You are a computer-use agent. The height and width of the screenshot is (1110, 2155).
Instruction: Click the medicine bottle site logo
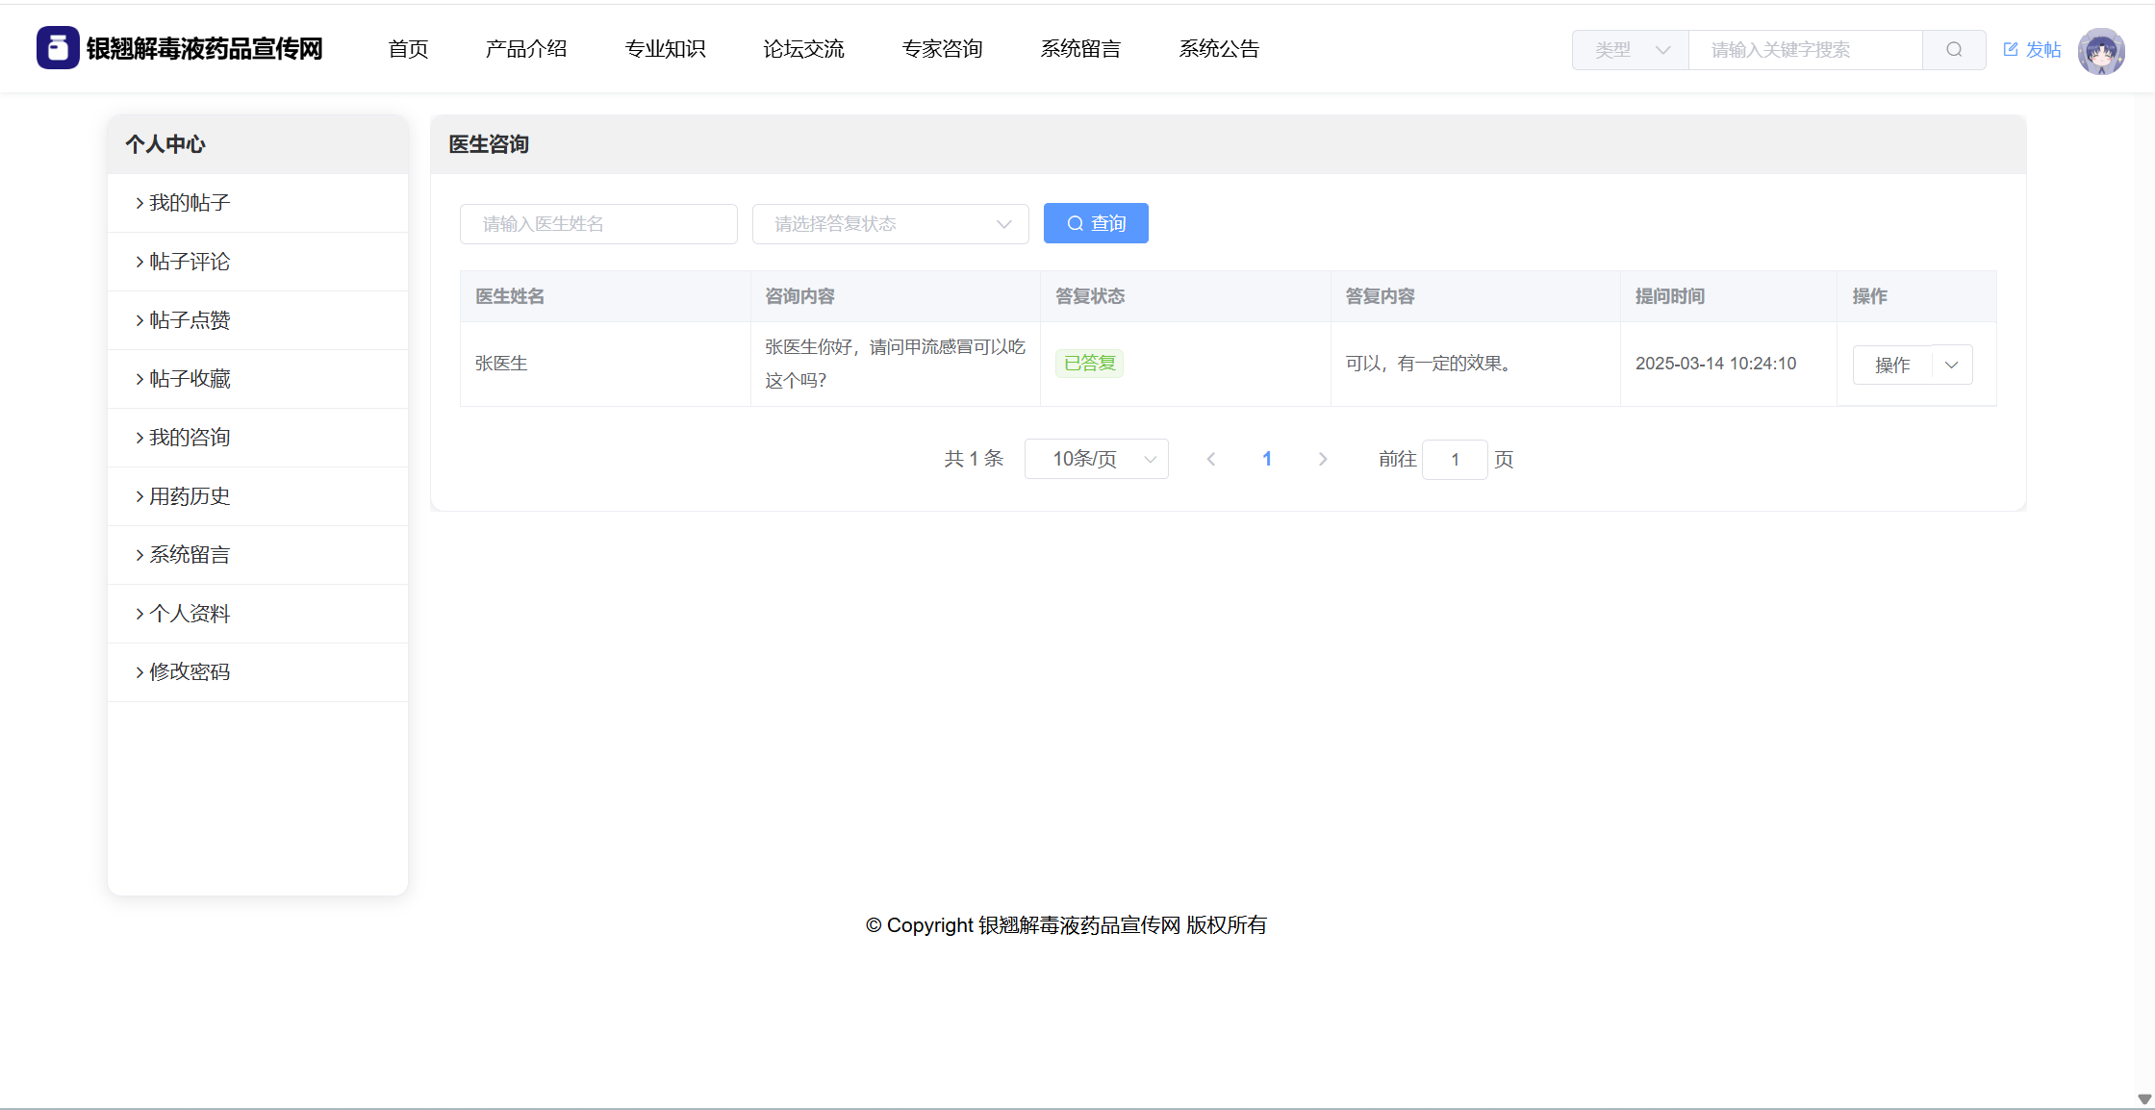[x=58, y=48]
